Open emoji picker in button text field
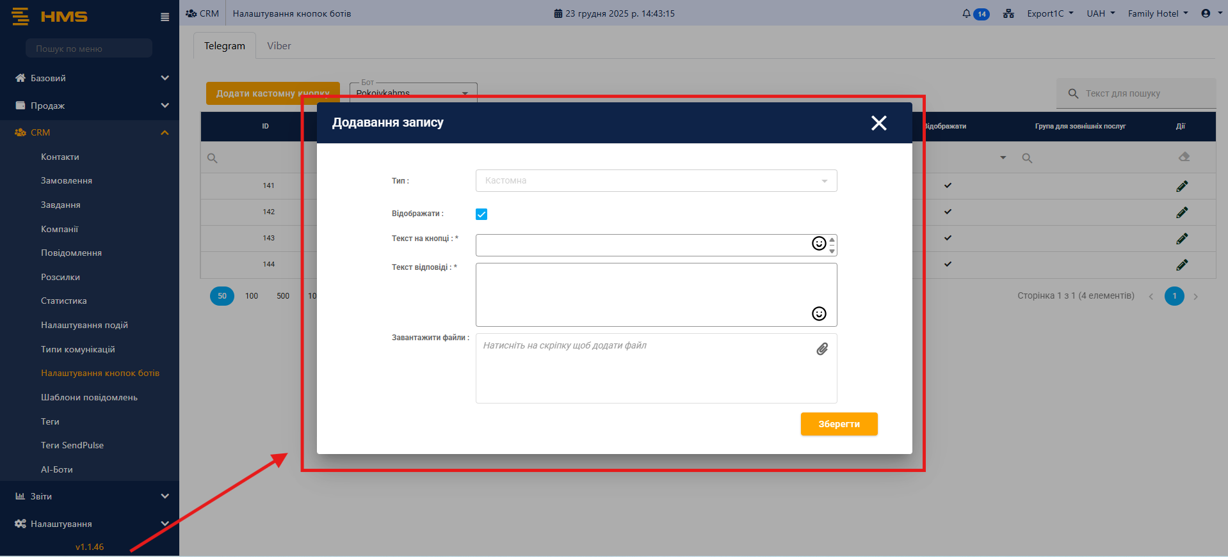Viewport: 1228px width, 557px height. [819, 244]
